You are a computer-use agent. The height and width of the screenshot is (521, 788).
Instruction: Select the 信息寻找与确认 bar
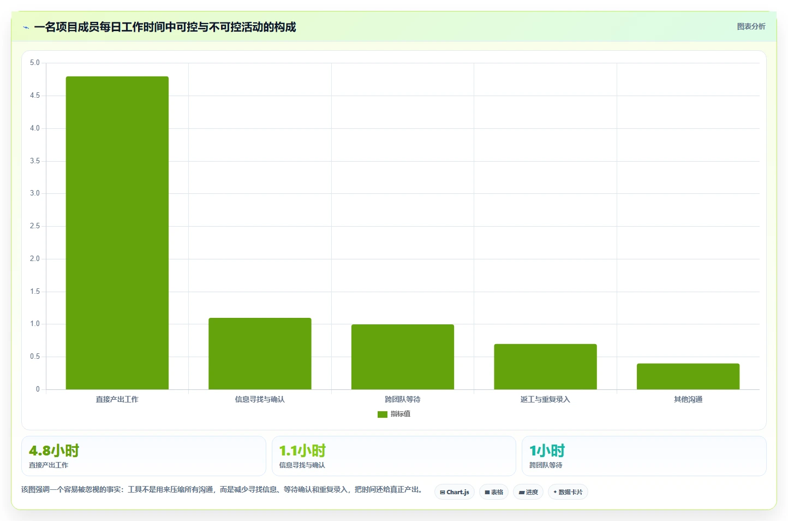pyautogui.click(x=260, y=353)
